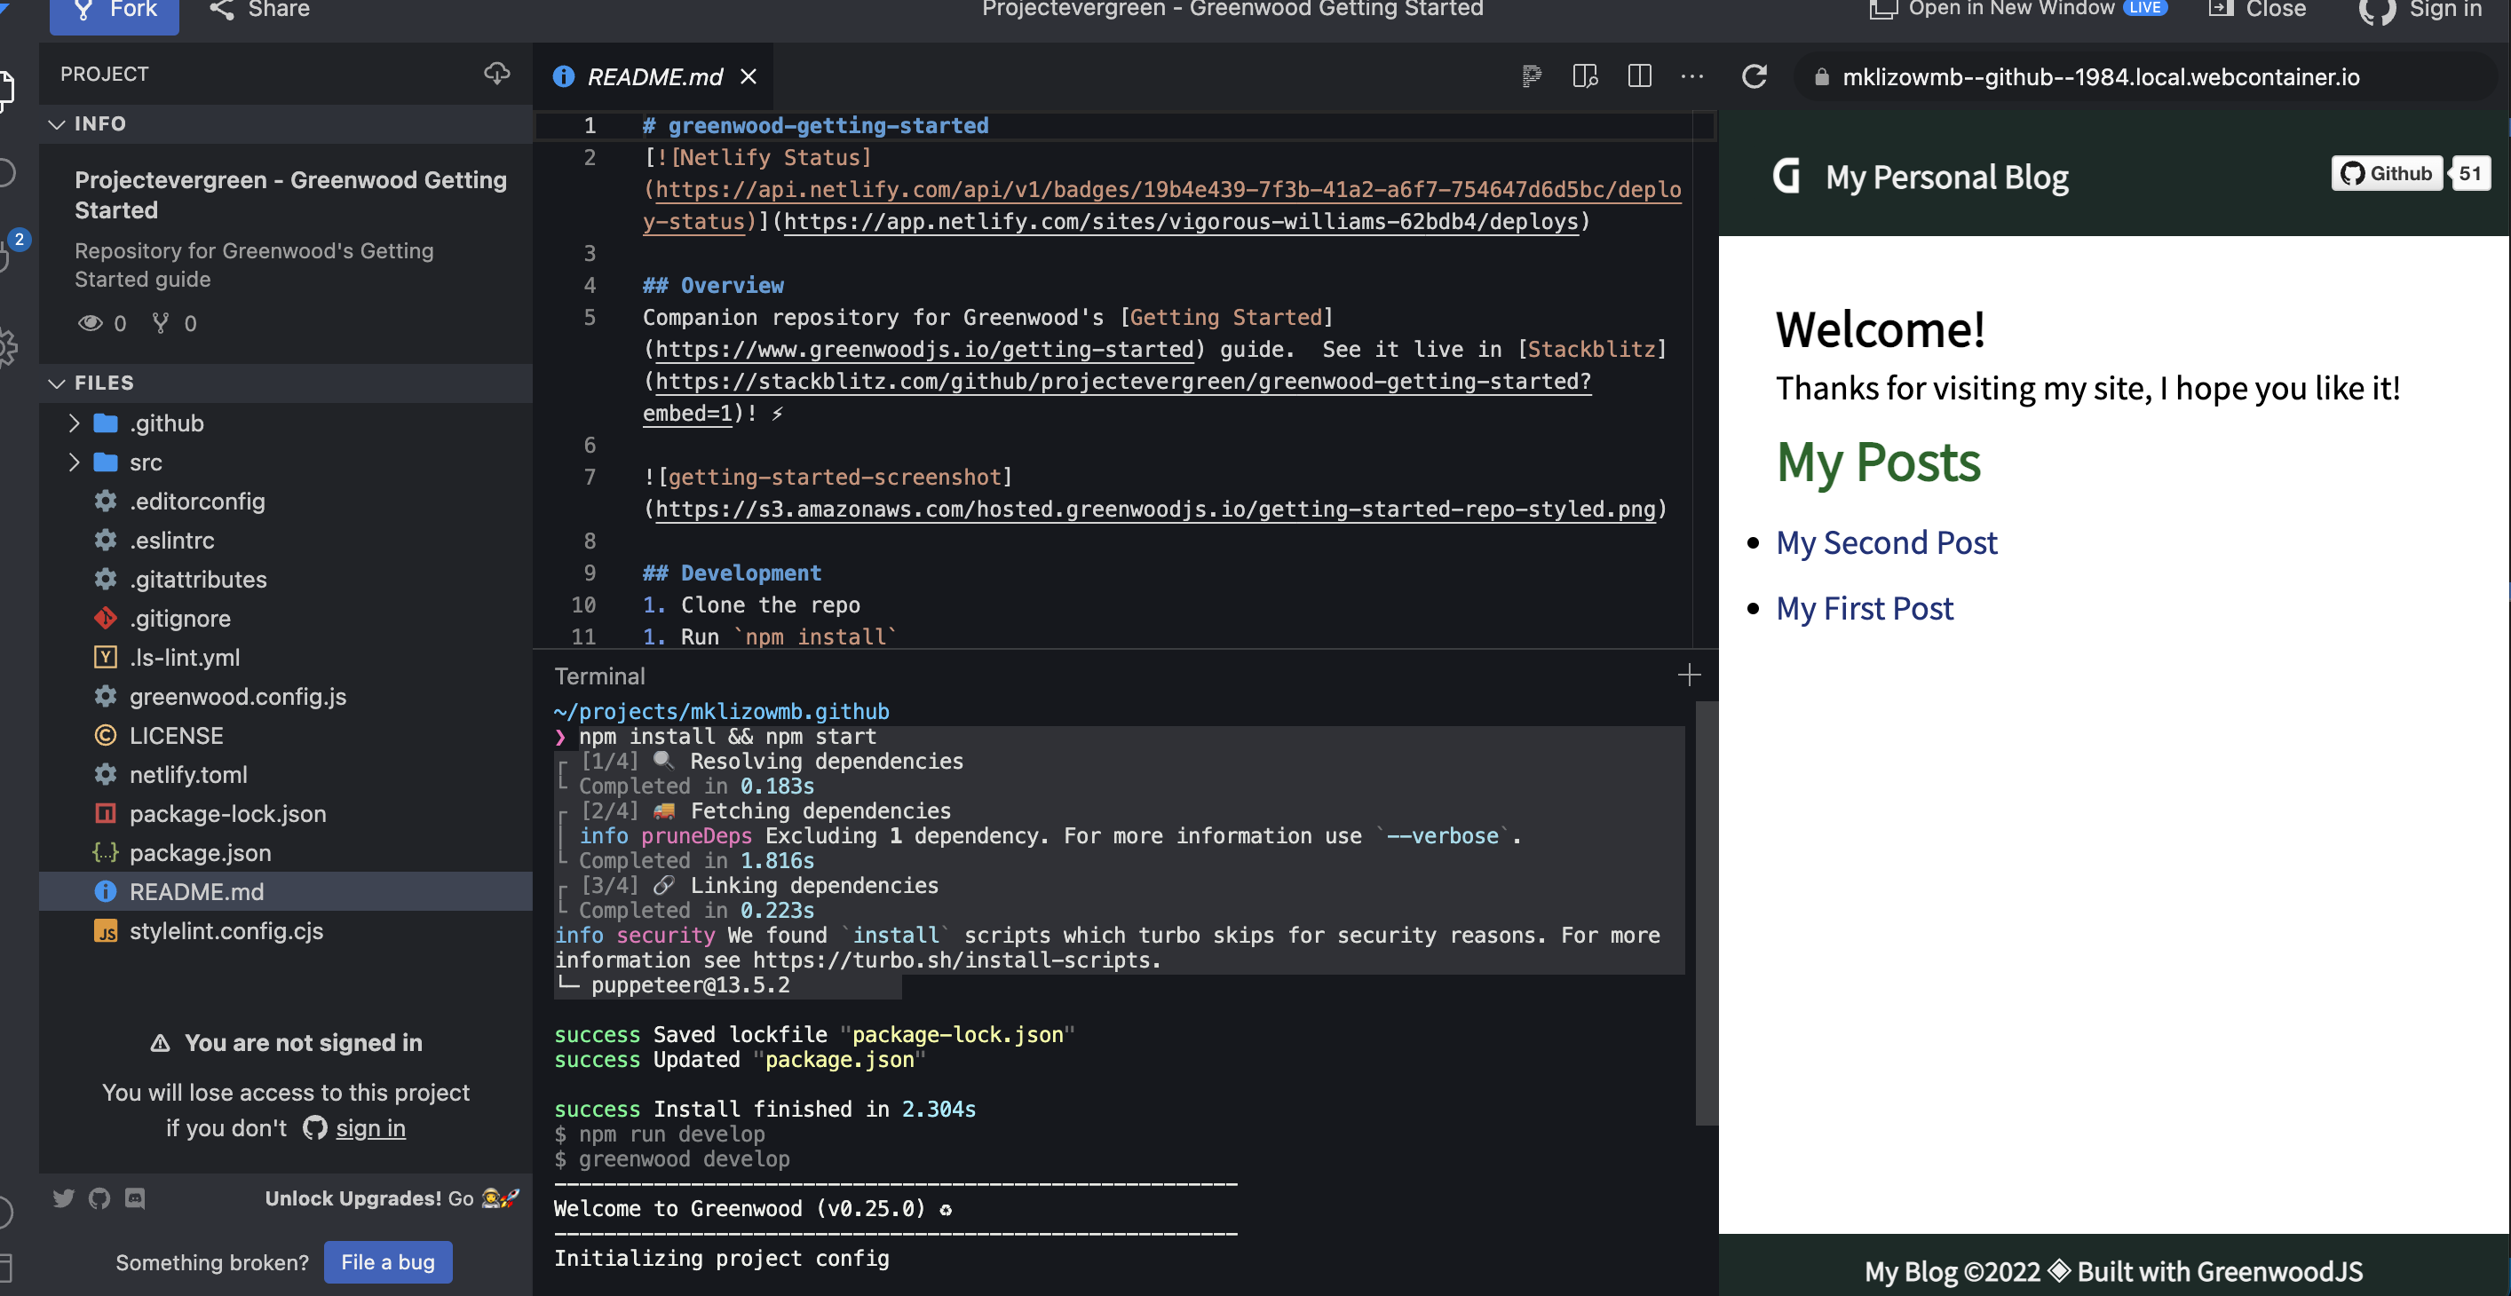Click the sign in link under the warning
Viewport: 2511px width, 1296px height.
[370, 1128]
